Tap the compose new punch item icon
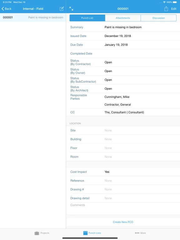 [x=62, y=9]
